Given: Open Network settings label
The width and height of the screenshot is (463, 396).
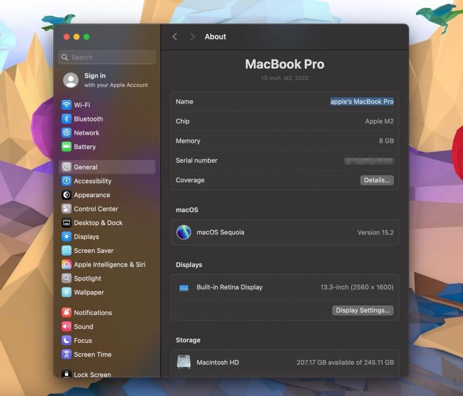Looking at the screenshot, I should 86,133.
